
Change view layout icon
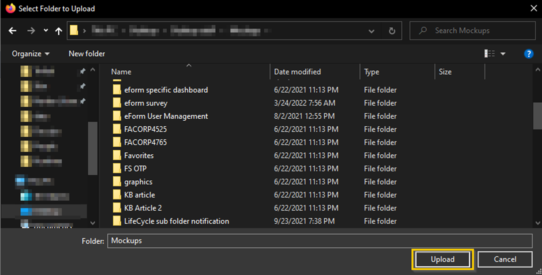pyautogui.click(x=489, y=54)
